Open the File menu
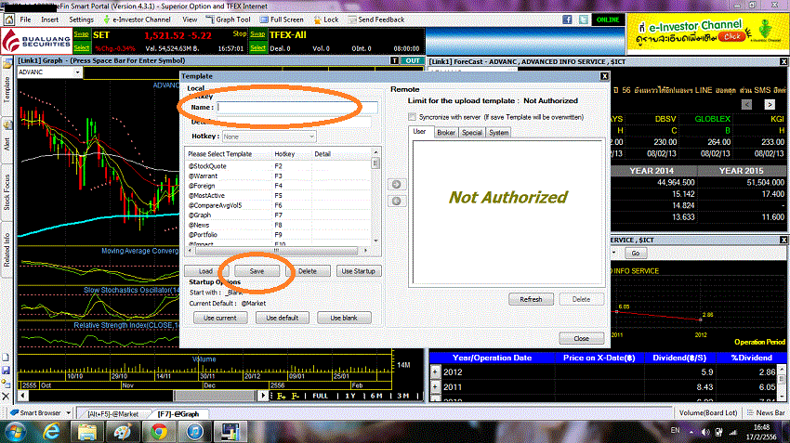 pyautogui.click(x=25, y=20)
